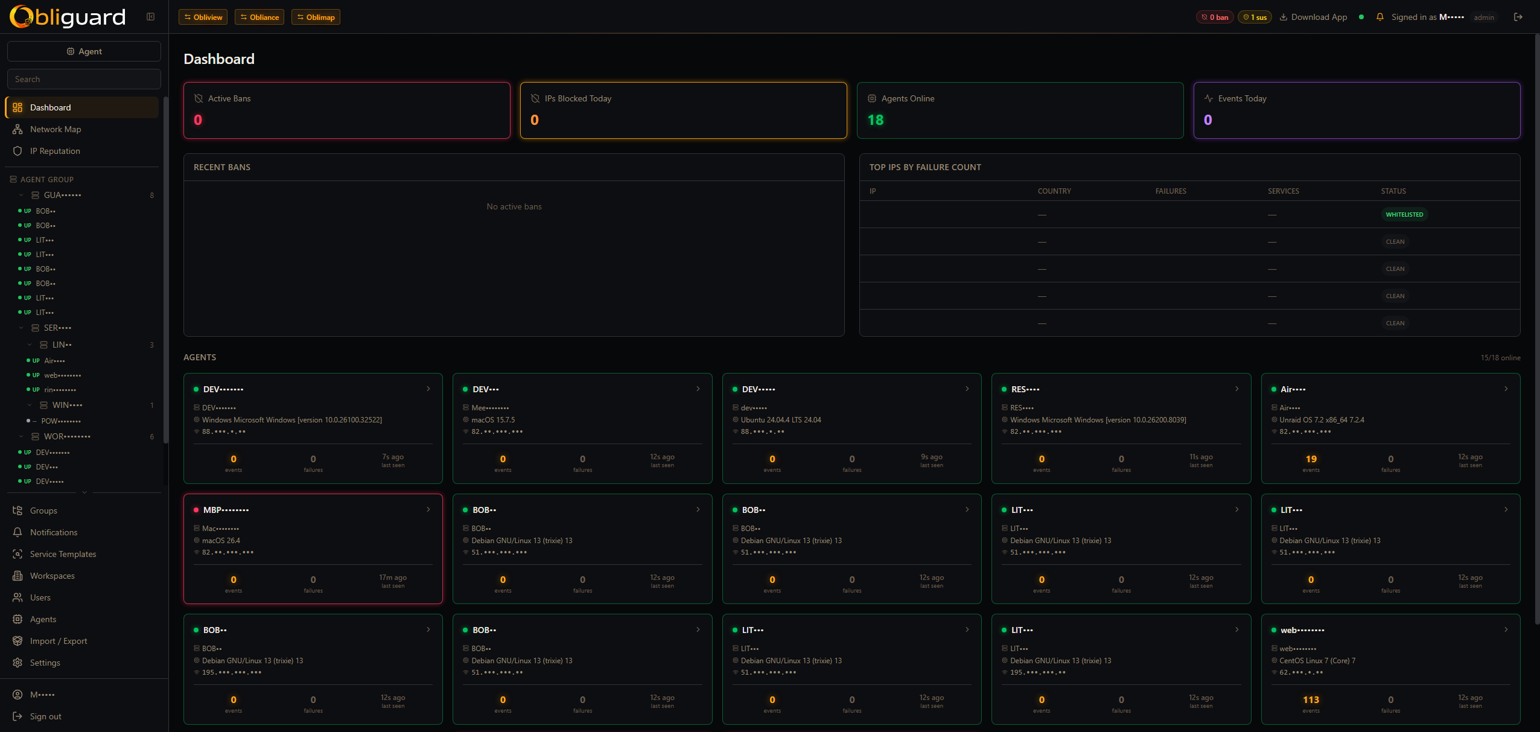Select the Groups icon in the sidebar
The width and height of the screenshot is (1540, 732).
[x=18, y=511]
